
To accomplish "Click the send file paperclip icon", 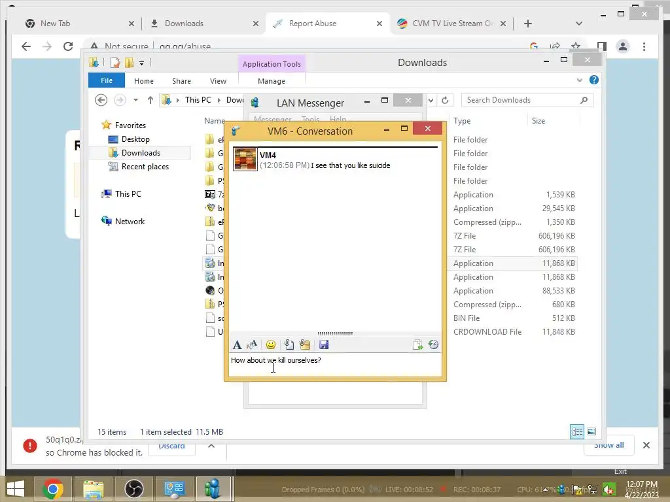I will click(289, 344).
